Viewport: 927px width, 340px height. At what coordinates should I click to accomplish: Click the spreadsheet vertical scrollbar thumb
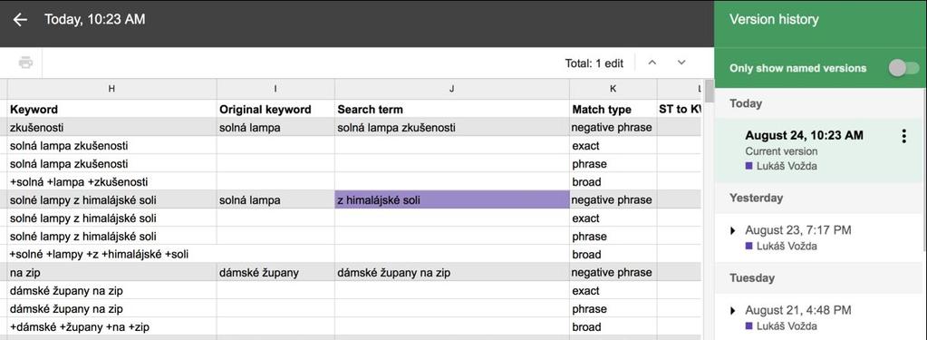pyautogui.click(x=709, y=91)
